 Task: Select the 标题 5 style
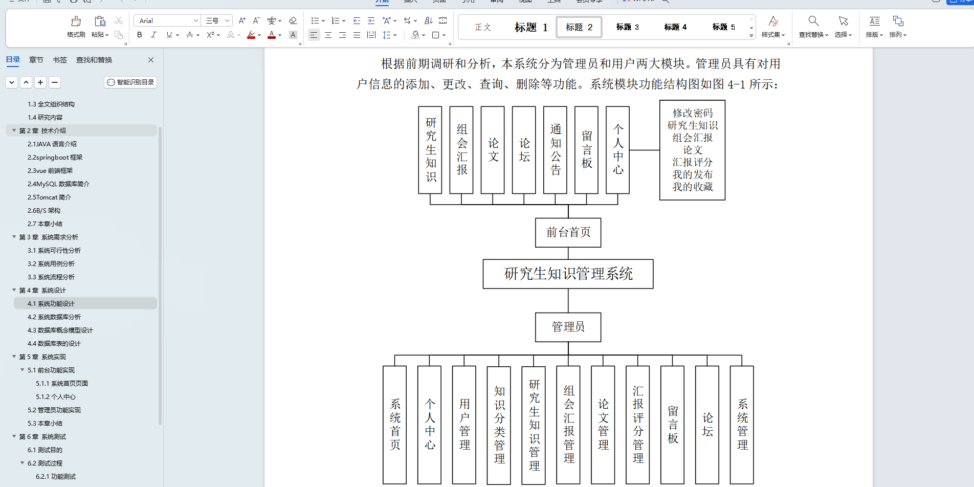[x=723, y=27]
